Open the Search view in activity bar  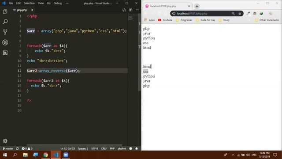coord(5,22)
